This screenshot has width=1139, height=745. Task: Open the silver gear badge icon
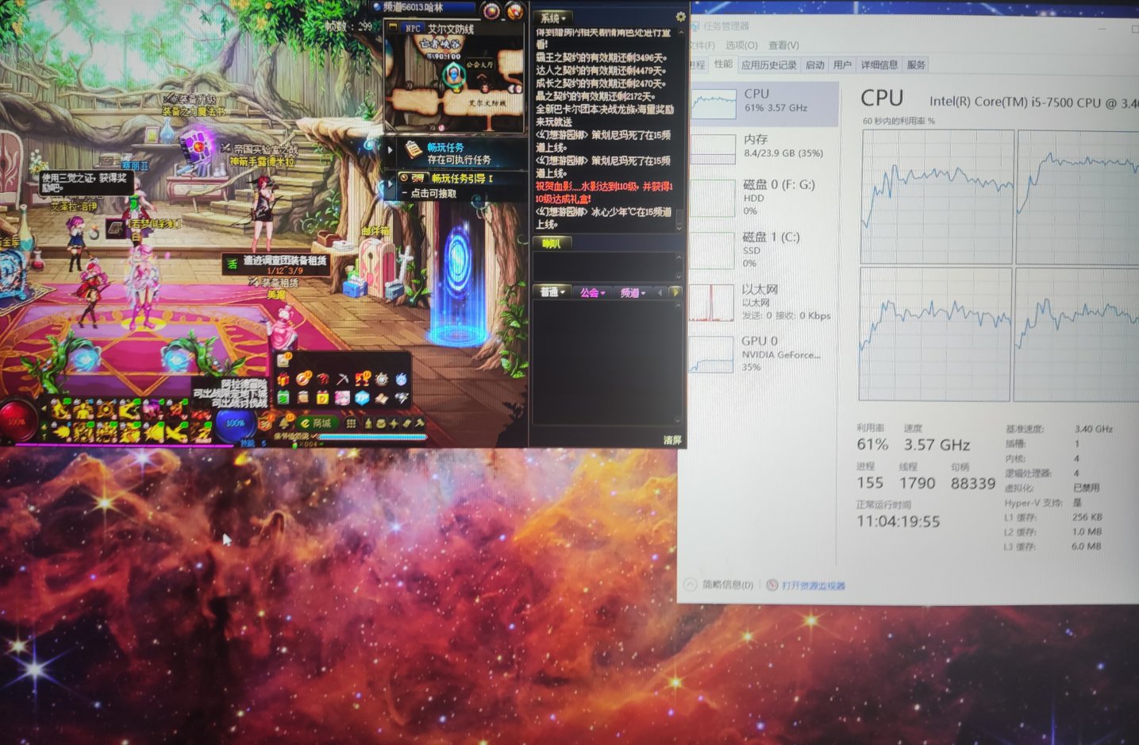tap(381, 379)
